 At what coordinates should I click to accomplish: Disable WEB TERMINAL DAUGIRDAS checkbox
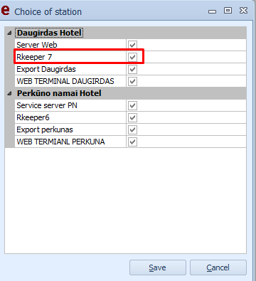pyautogui.click(x=132, y=81)
